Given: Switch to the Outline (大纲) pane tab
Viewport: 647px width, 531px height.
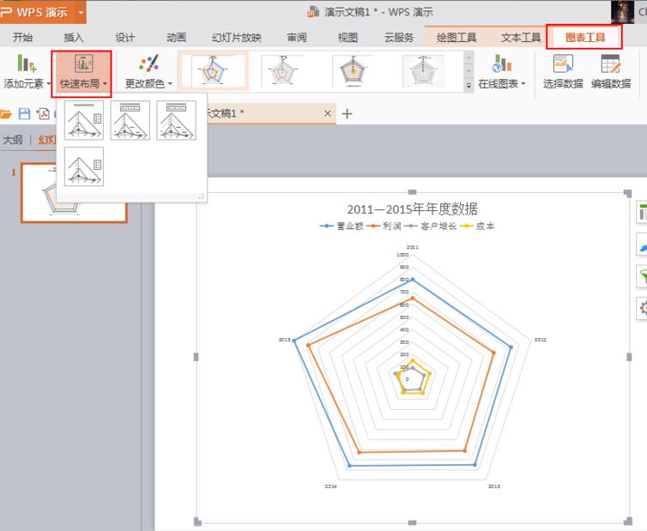Looking at the screenshot, I should coord(12,140).
